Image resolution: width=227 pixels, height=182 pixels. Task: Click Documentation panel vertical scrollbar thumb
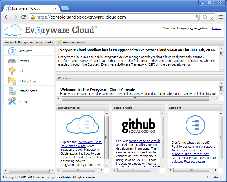click(x=107, y=137)
